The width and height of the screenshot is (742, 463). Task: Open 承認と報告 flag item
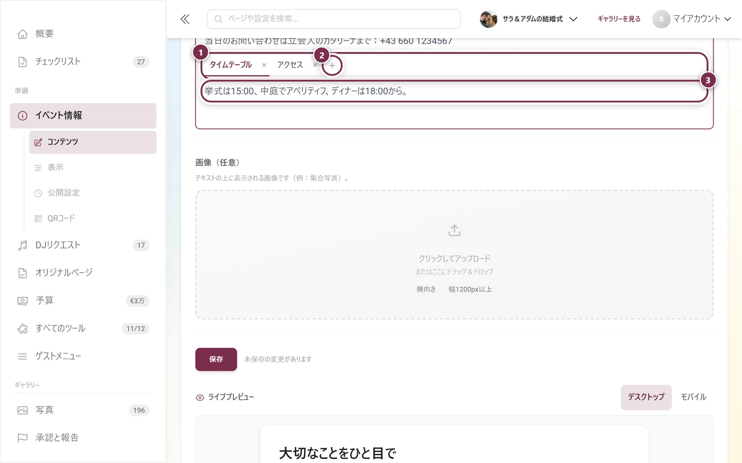[83, 438]
